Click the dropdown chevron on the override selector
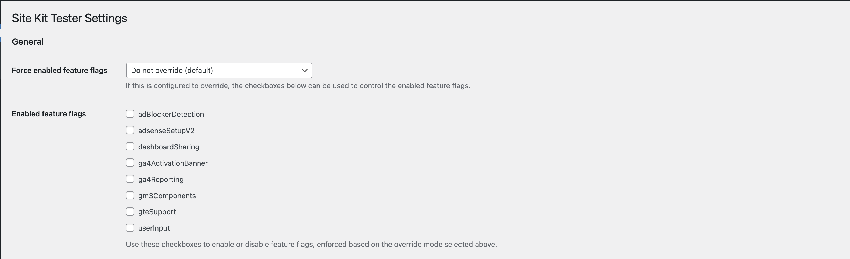 pyautogui.click(x=304, y=70)
